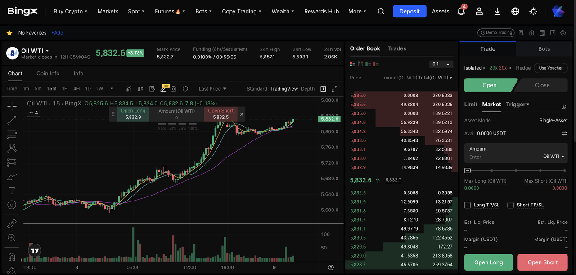
Task: Select the trend line drawing tool
Action: tap(12, 120)
